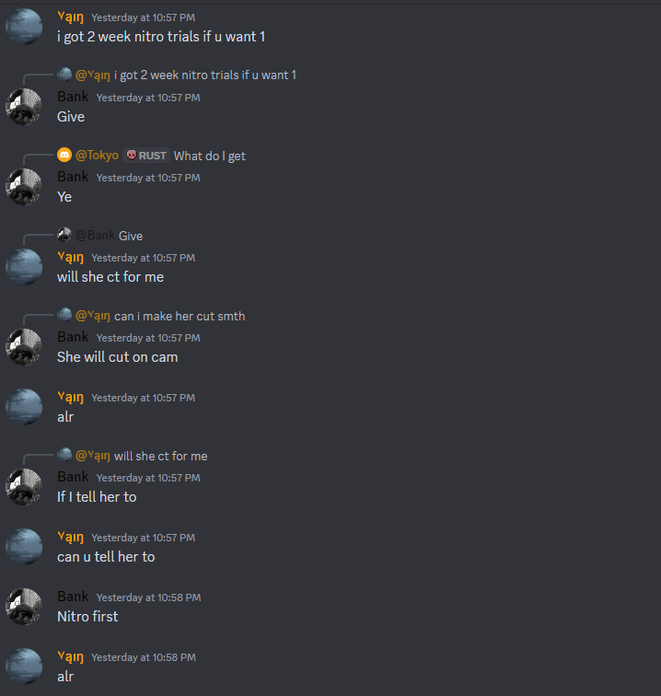Click Yaın's username above 'will she ct for me'
661x696 pixels.
pos(70,257)
